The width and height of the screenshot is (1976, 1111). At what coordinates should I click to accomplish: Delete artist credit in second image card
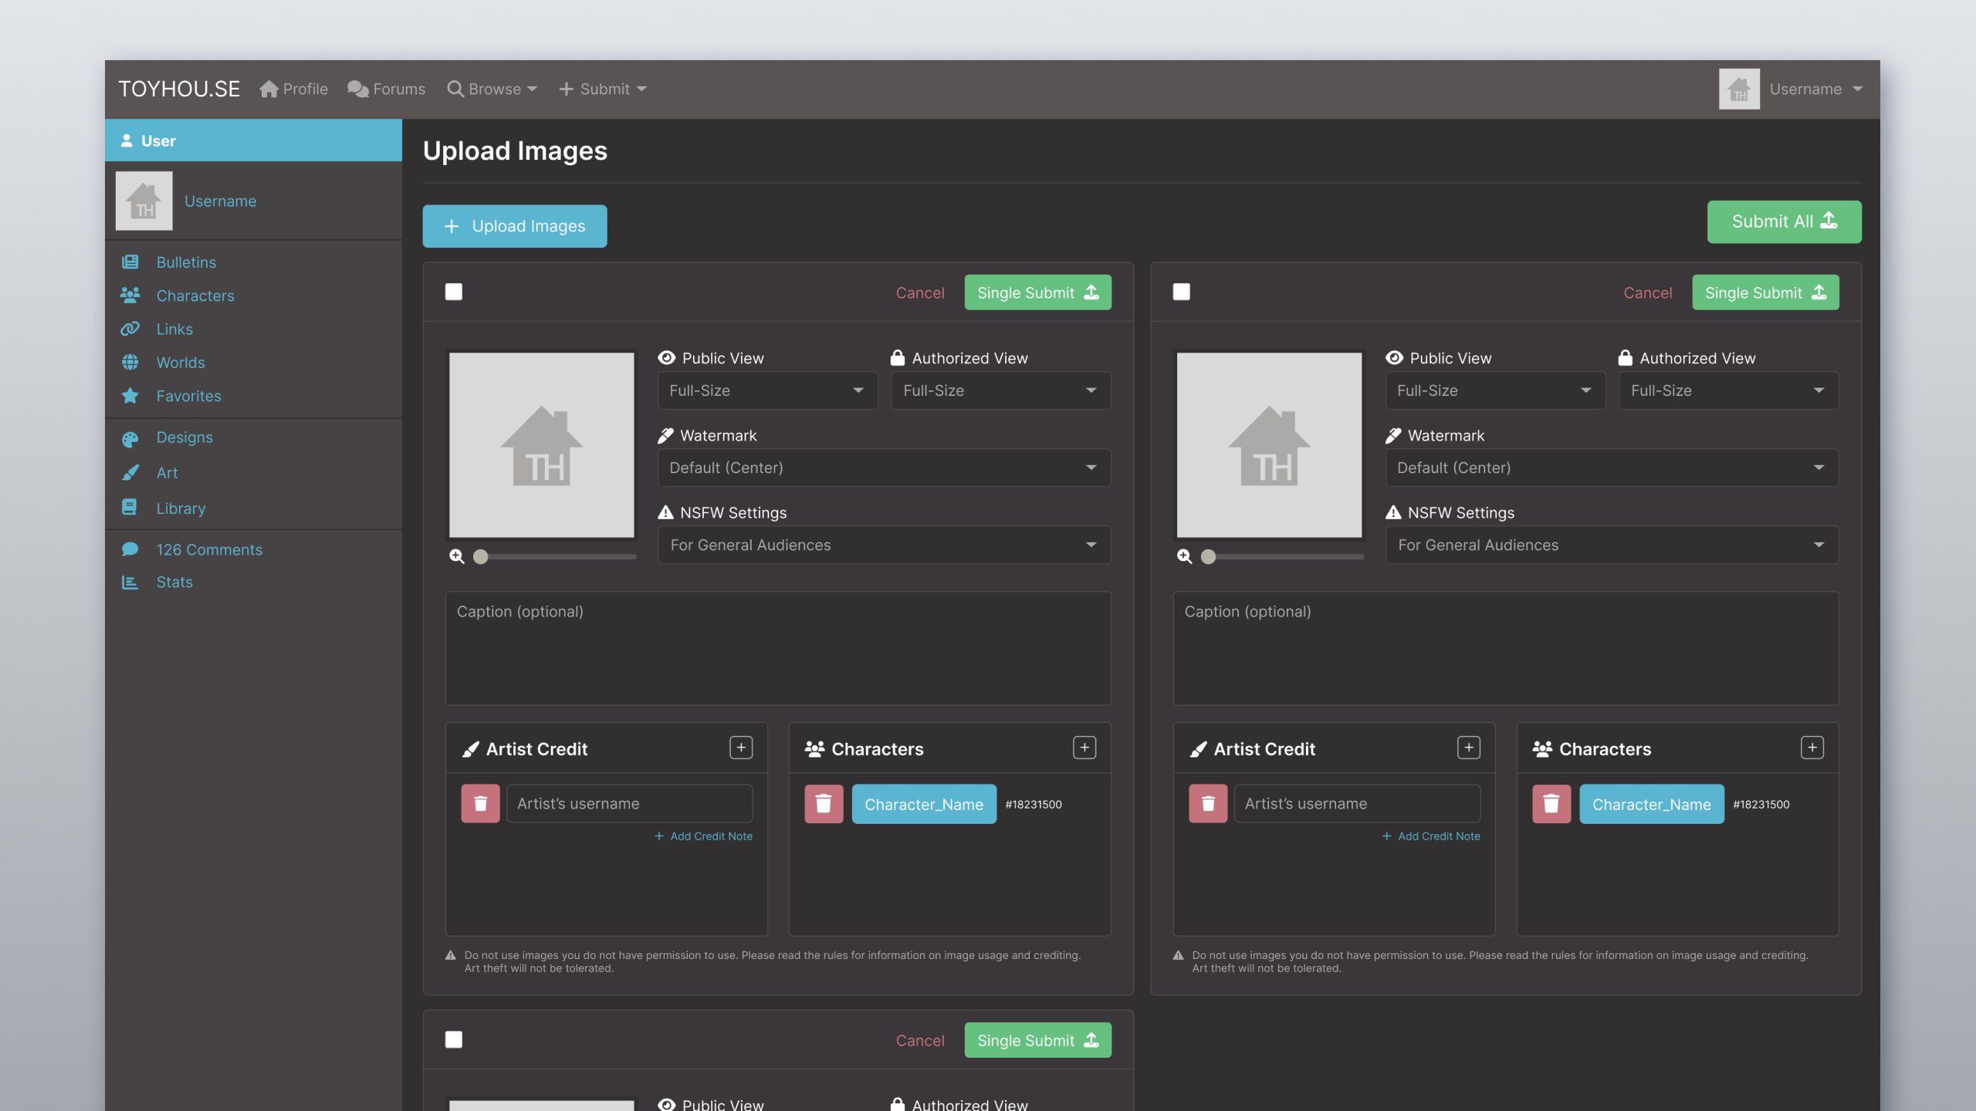pyautogui.click(x=1208, y=804)
